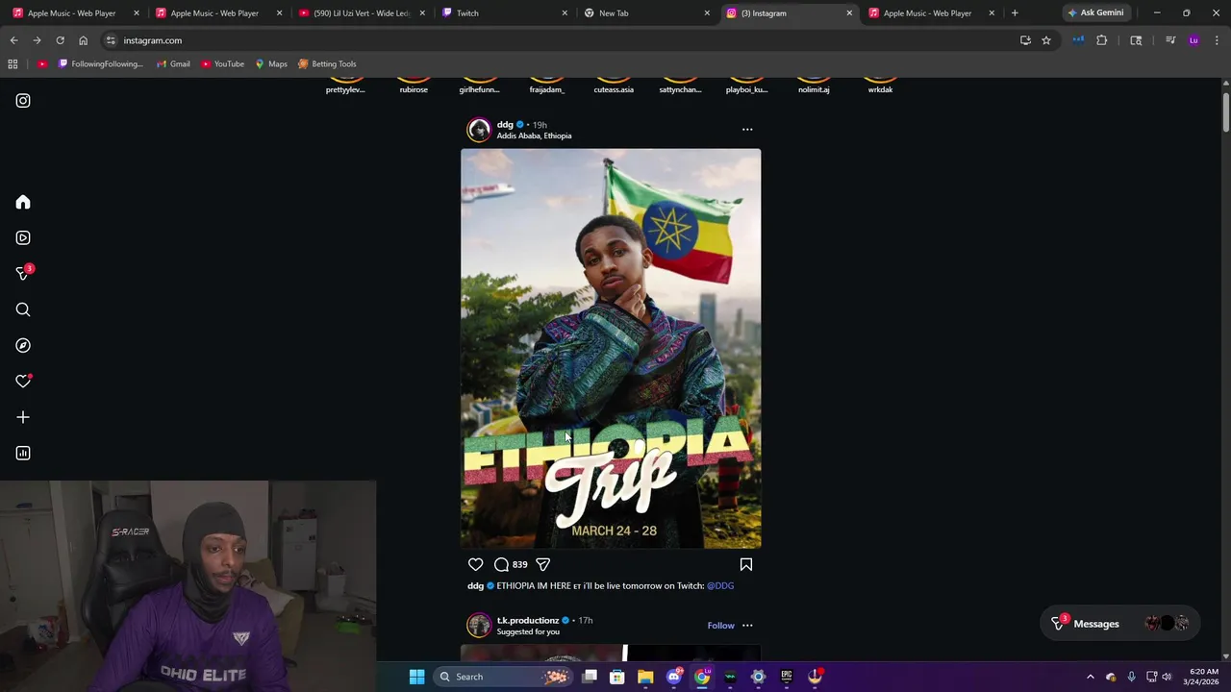Click ddg username on the post header
The image size is (1231, 692).
[505, 124]
